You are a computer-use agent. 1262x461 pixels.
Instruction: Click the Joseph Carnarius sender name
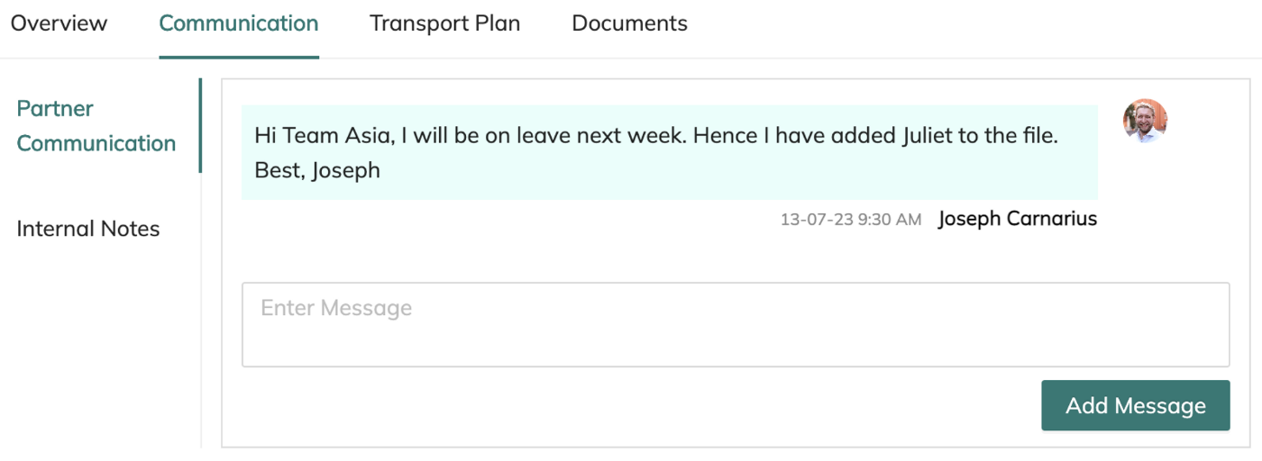tap(1017, 219)
